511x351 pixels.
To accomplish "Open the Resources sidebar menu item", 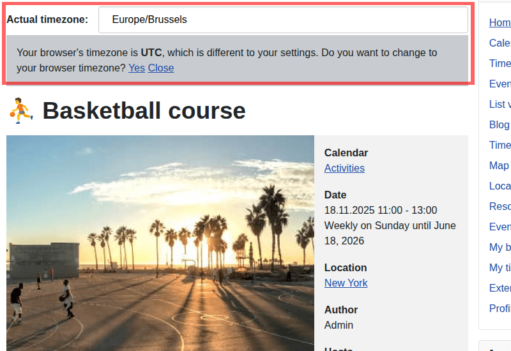I will (500, 206).
